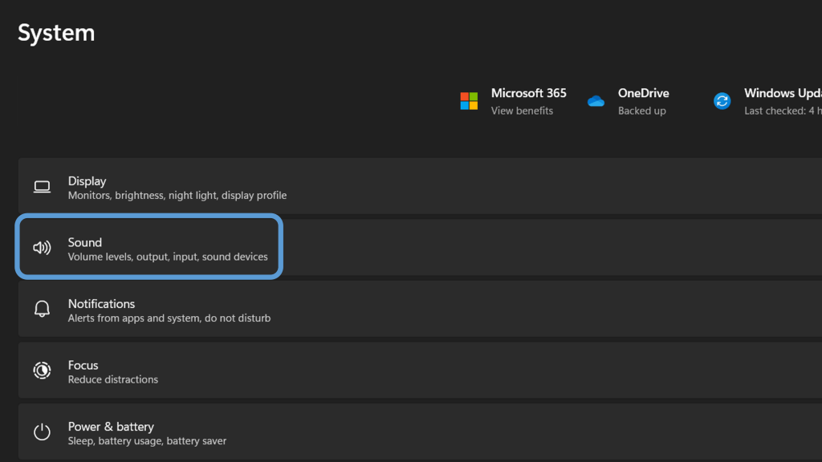This screenshot has height=462, width=822.
Task: Click the OneDrive cloud icon
Action: [596, 101]
